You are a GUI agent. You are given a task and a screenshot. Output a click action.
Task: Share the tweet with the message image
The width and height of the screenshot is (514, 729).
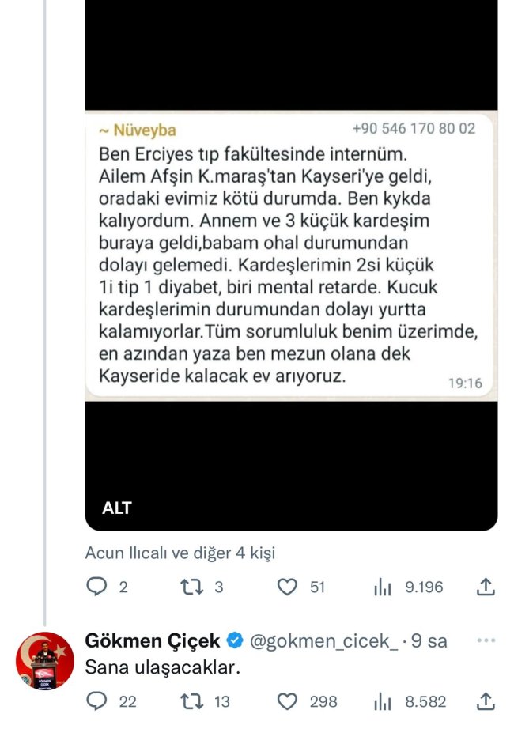(x=487, y=587)
